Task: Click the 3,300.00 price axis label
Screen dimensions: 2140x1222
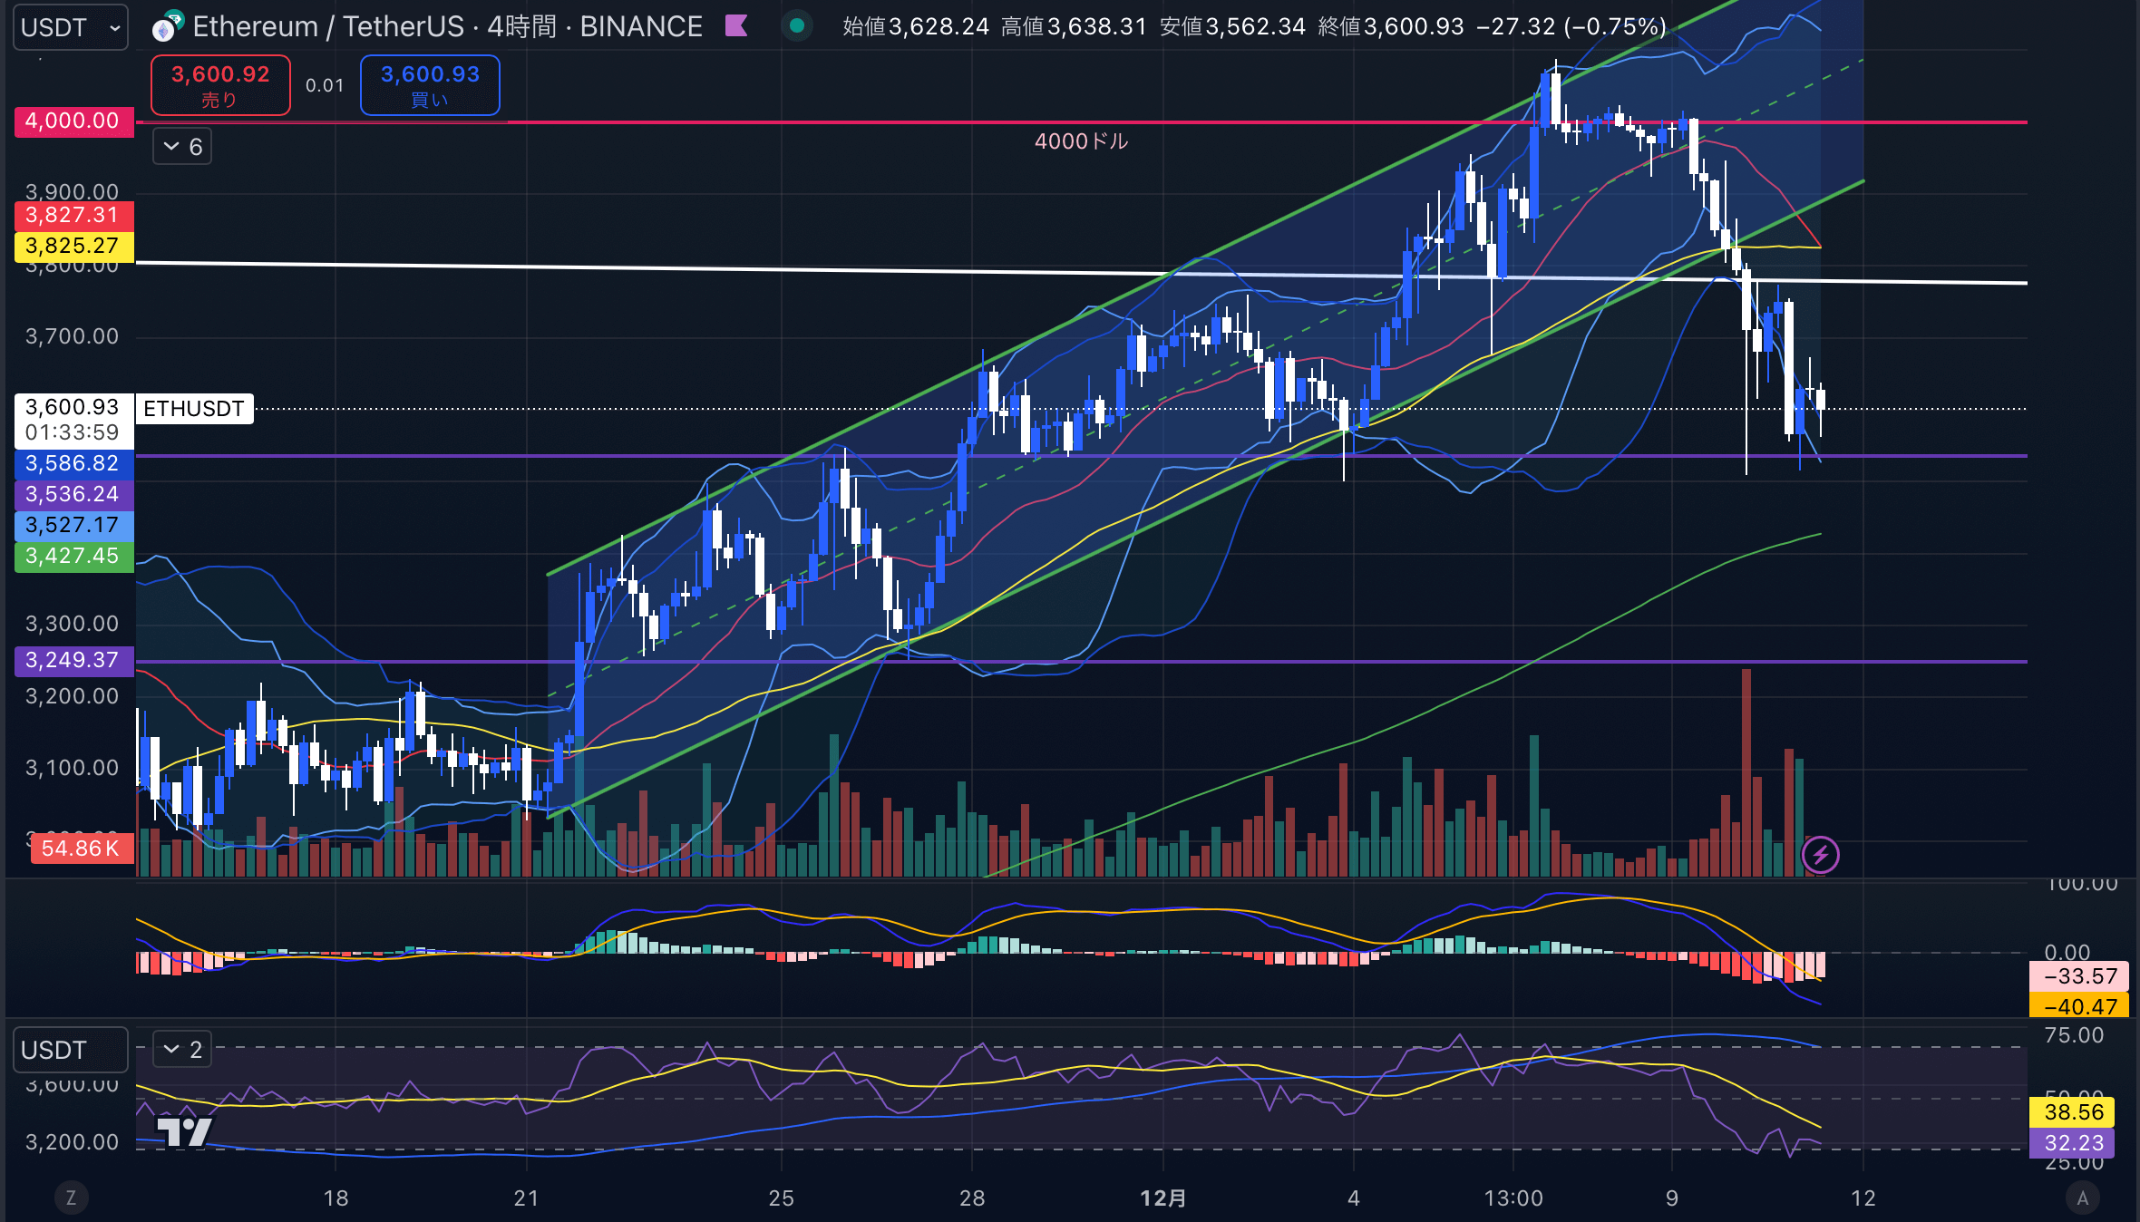Action: click(x=73, y=625)
